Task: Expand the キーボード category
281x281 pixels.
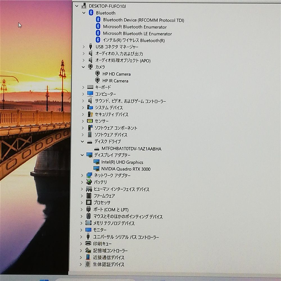Action: coord(83,87)
